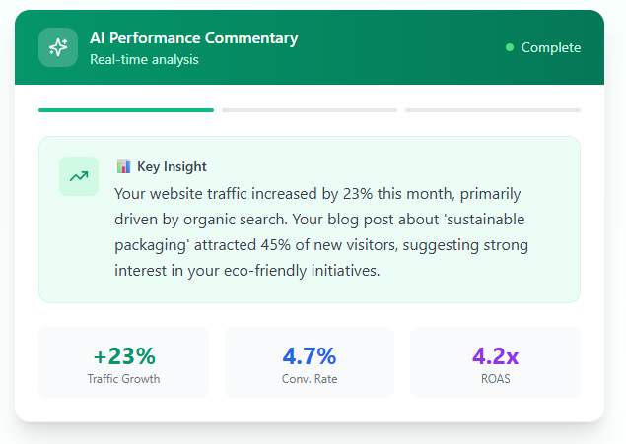This screenshot has height=444, width=626.
Task: Open the +23% Traffic Growth card
Action: [x=124, y=362]
